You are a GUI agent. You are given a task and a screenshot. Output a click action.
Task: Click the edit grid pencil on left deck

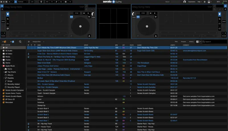tap(86, 6)
